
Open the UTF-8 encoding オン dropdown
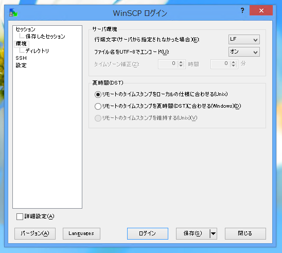point(244,52)
